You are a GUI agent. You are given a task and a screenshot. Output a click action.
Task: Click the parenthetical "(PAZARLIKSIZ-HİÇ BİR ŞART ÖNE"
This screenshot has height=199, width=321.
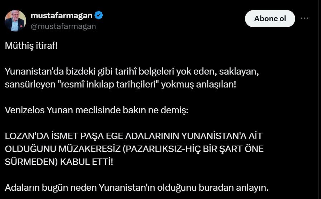(193, 149)
